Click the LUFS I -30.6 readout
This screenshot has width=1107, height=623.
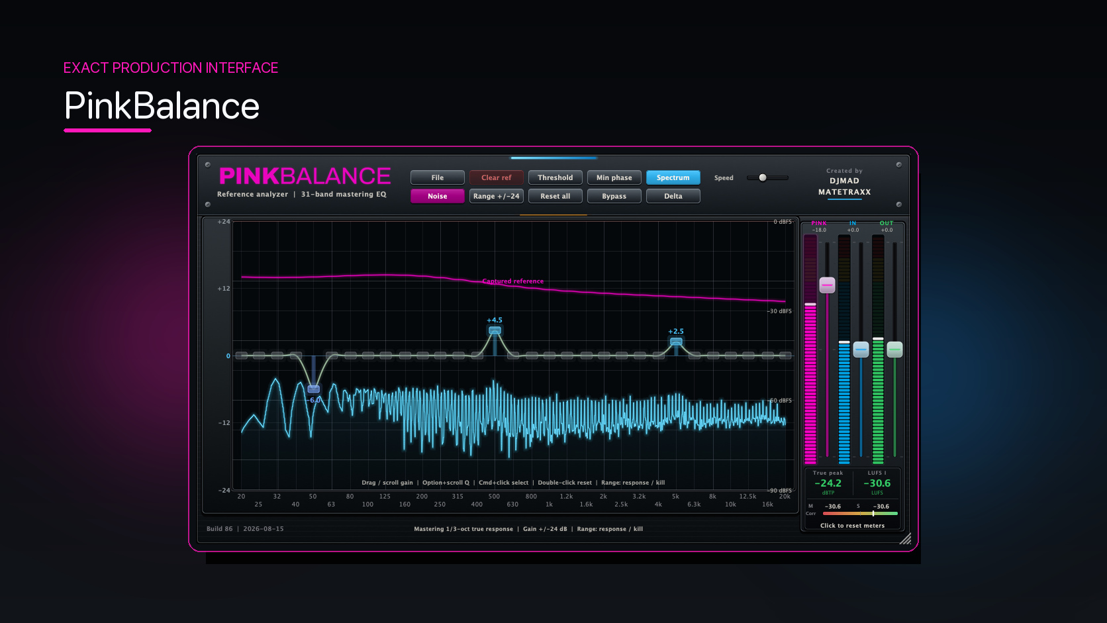pyautogui.click(x=877, y=483)
